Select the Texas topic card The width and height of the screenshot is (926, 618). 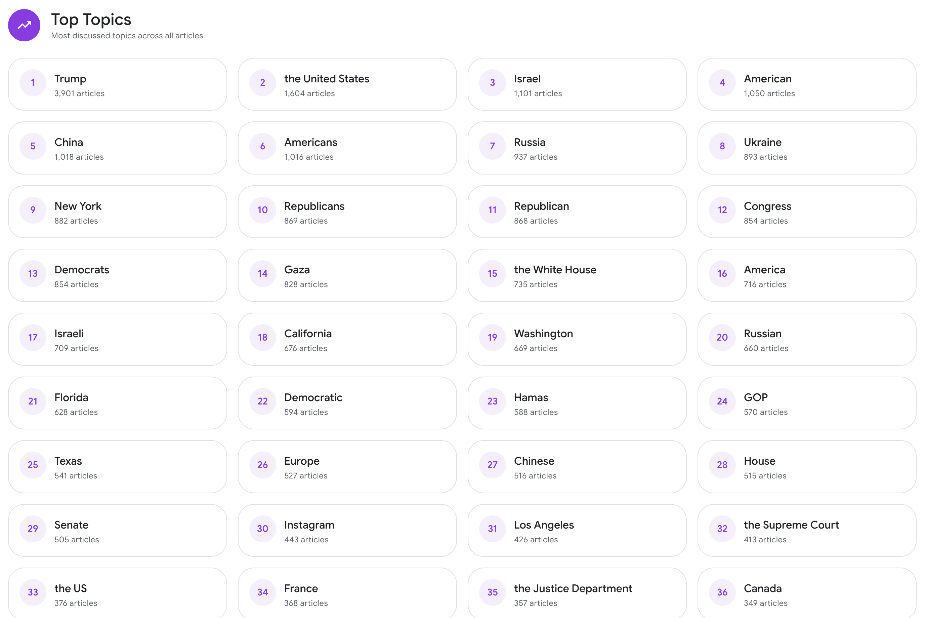(117, 467)
